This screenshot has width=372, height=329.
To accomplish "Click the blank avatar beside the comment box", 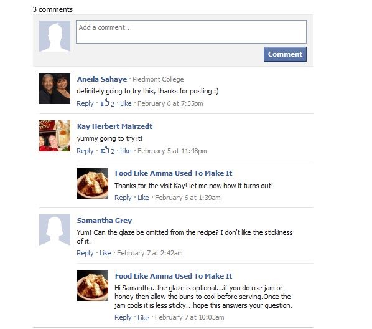I will coord(55,36).
